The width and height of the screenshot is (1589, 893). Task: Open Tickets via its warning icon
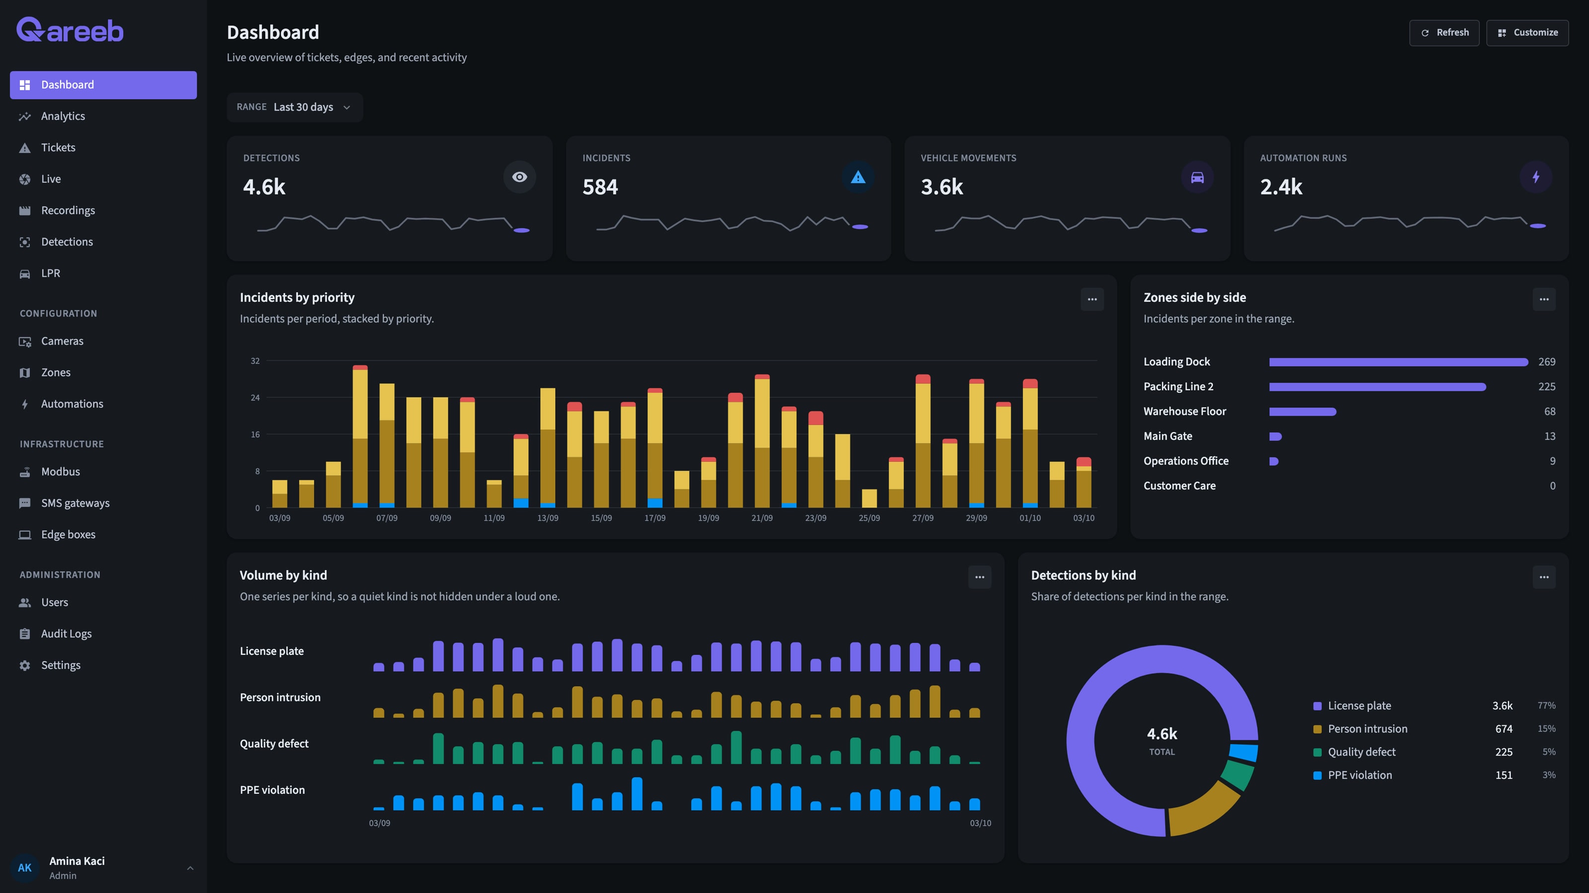25,148
